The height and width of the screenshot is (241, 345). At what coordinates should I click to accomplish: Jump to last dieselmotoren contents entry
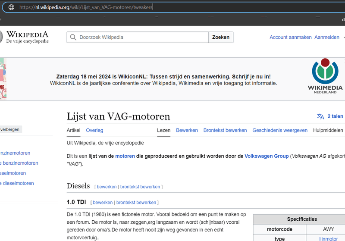tap(17, 183)
